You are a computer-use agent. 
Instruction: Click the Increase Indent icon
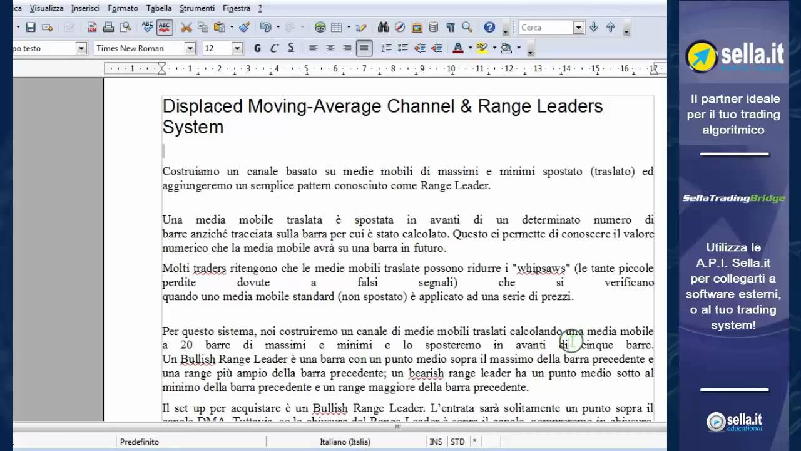click(x=437, y=48)
